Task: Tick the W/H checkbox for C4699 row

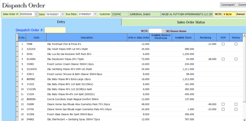Action: coord(223,104)
